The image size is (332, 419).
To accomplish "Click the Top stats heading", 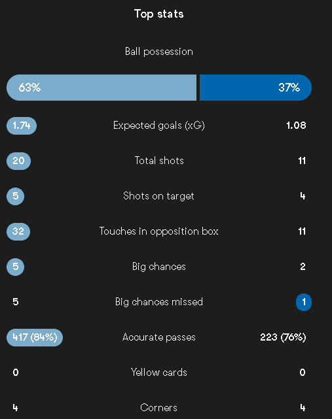I will pyautogui.click(x=158, y=14).
